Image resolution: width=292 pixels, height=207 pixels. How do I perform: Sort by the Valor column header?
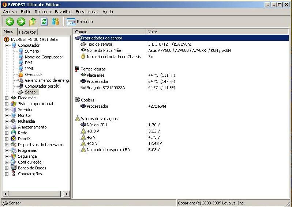pos(217,32)
